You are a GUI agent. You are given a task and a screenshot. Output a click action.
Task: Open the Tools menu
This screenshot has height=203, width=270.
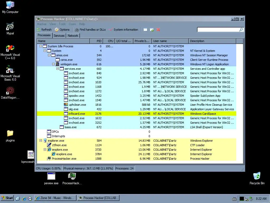[62, 24]
